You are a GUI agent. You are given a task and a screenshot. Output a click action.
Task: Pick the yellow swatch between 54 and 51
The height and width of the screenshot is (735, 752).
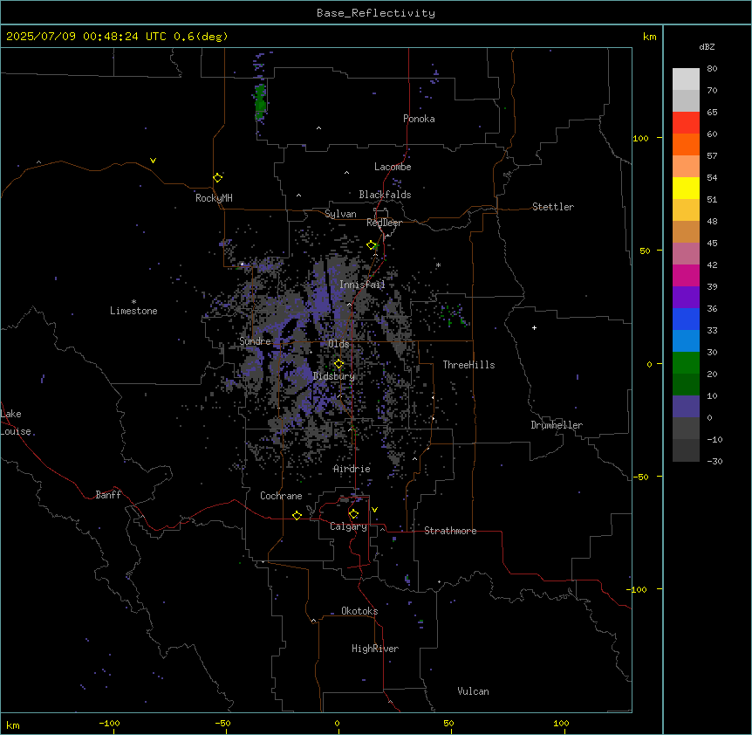686,188
